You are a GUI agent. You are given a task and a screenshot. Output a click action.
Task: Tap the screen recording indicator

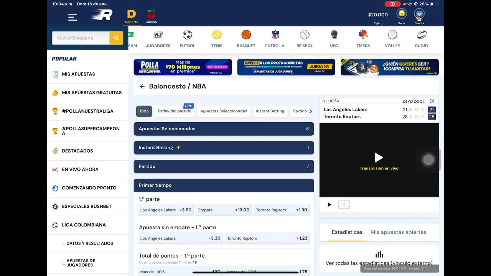pos(392,4)
